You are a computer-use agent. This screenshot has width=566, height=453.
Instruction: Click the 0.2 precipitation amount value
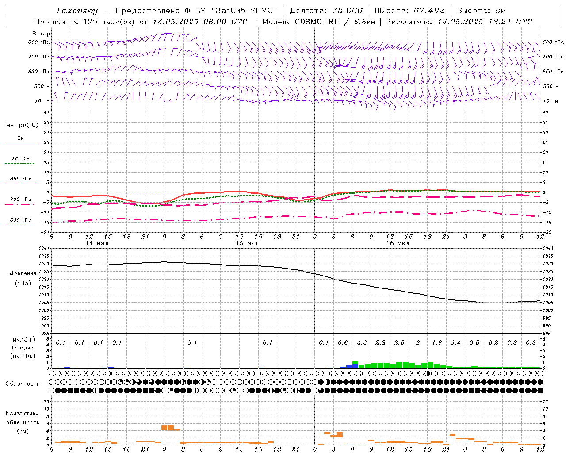[493, 343]
